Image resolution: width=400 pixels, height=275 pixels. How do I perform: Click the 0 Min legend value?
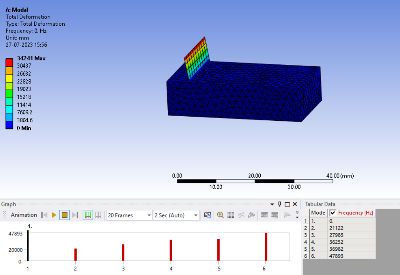(24, 128)
